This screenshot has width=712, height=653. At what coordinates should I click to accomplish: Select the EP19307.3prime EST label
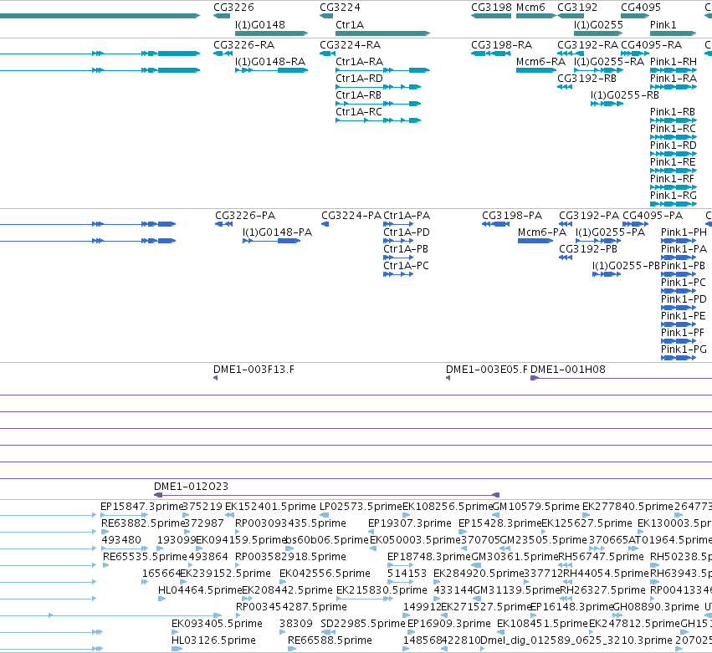point(410,523)
